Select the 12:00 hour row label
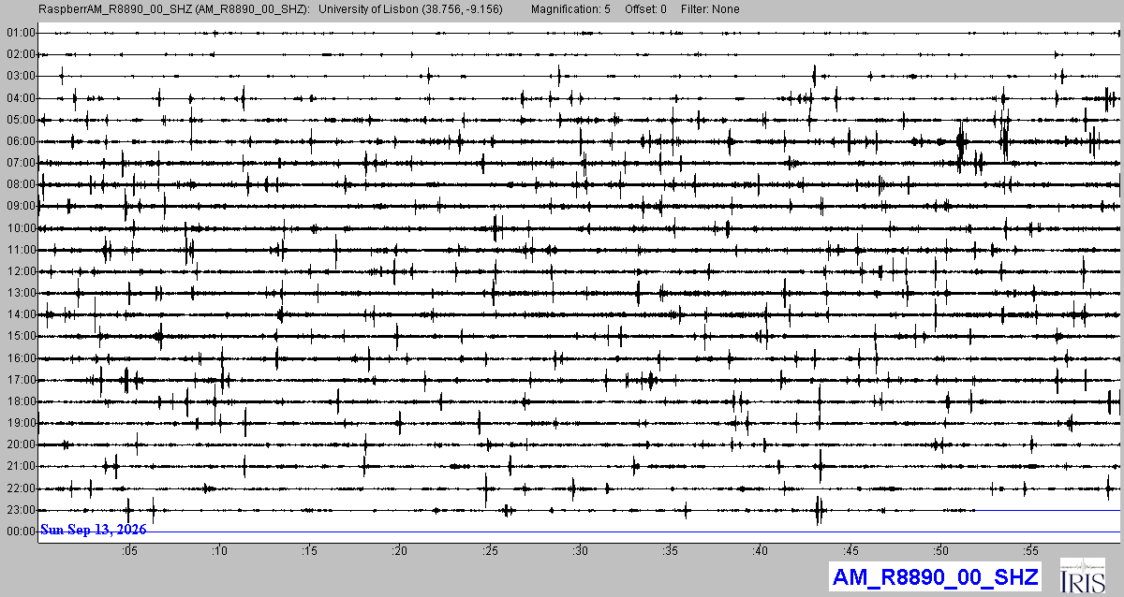The height and width of the screenshot is (597, 1124). (21, 271)
